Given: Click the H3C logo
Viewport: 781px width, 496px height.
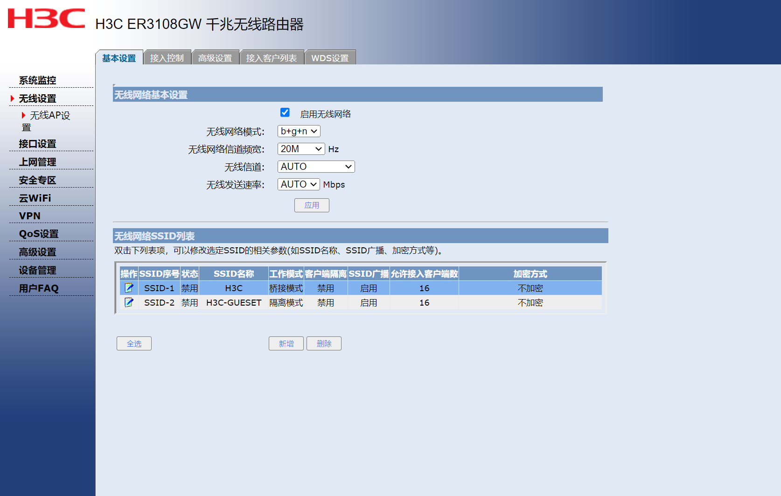Looking at the screenshot, I should pyautogui.click(x=47, y=19).
